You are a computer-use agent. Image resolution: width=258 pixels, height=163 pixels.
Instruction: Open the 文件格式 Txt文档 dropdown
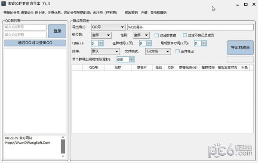[158, 51]
